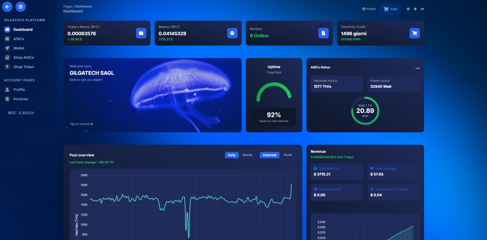The image size is (487, 240).
Task: Expand the sidebar with the hamburger menu
Action: [x=21, y=7]
